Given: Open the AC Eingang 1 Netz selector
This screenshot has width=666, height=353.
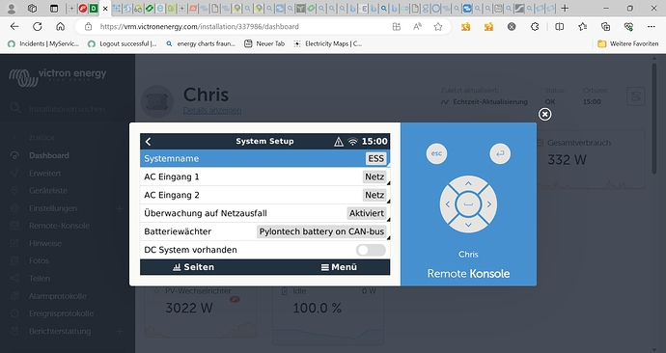Looking at the screenshot, I should [375, 176].
